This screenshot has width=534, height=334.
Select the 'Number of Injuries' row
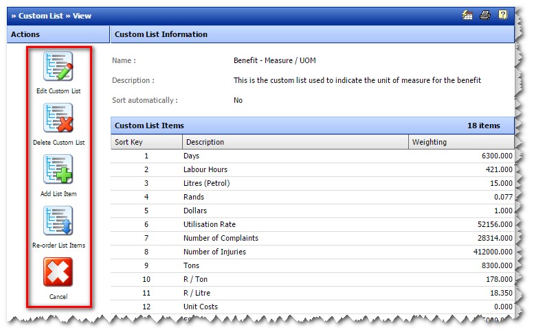[312, 252]
